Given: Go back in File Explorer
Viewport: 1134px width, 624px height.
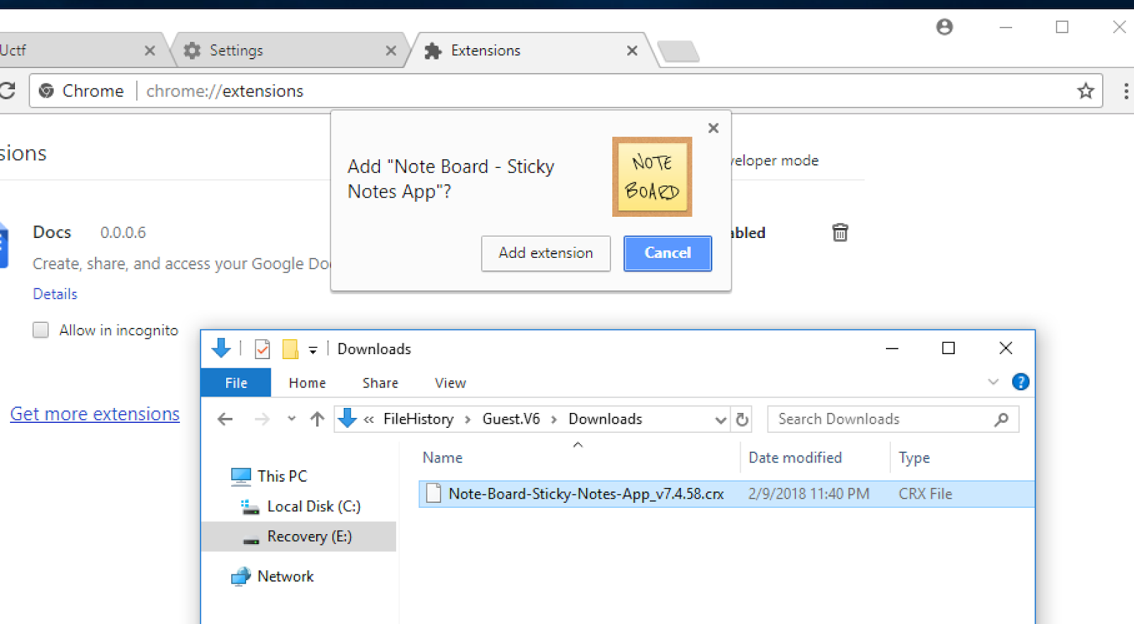Looking at the screenshot, I should 225,419.
